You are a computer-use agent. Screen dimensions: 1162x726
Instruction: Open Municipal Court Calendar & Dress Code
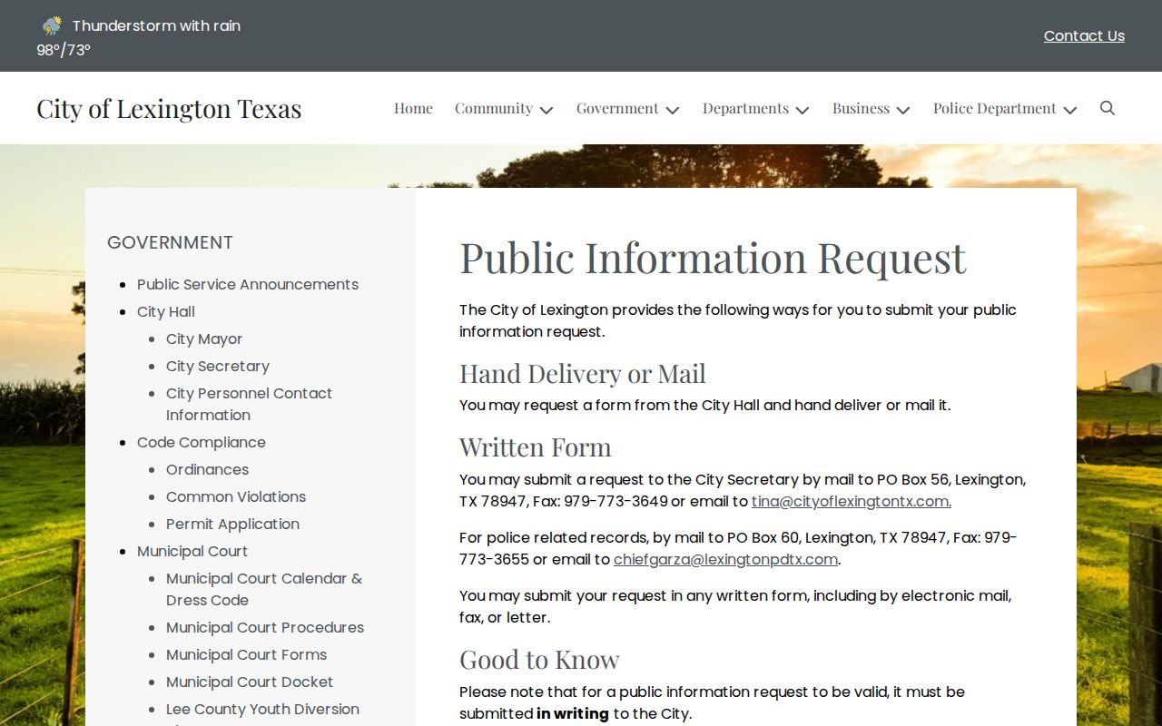264,589
